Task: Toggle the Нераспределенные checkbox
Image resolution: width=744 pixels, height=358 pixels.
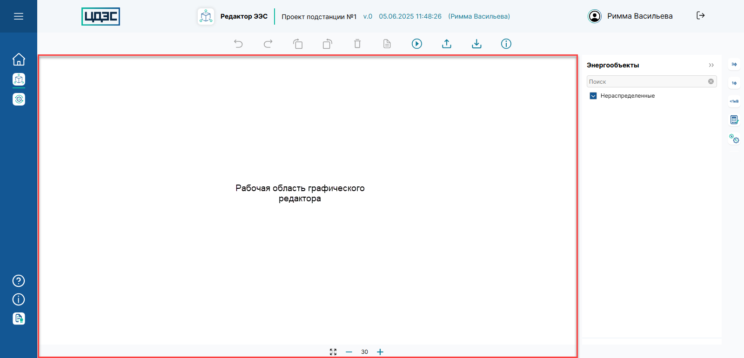Action: click(593, 96)
